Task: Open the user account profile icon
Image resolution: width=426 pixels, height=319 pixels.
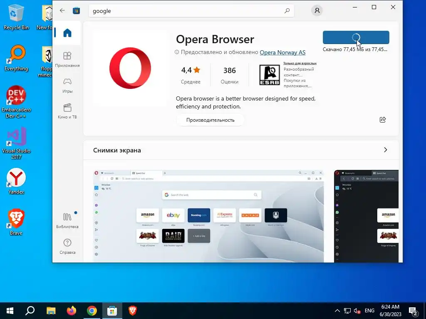Action: click(317, 10)
